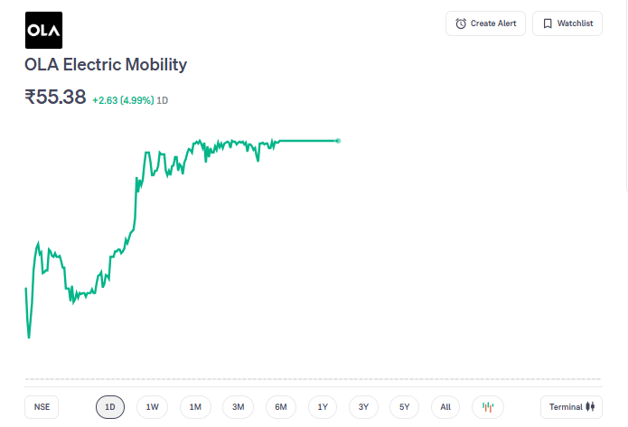Choose the 6M chart period
628x427 pixels.
(281, 407)
